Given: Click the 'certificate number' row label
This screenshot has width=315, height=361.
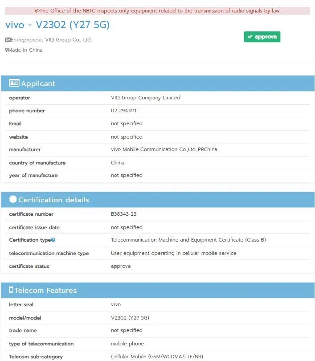Looking at the screenshot, I should click(31, 214).
